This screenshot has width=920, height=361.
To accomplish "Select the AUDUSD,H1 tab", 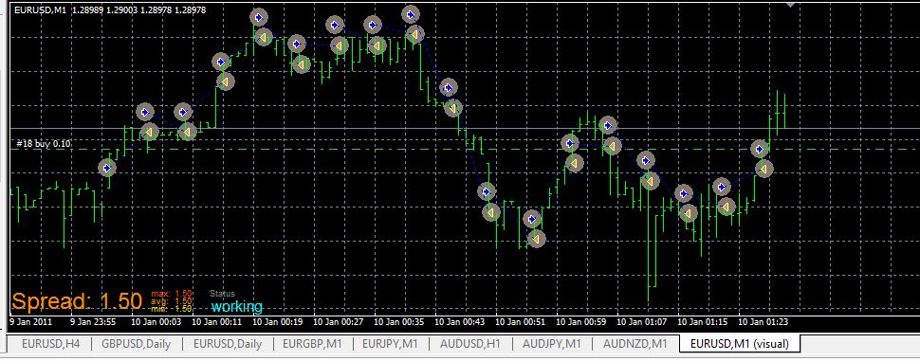I will click(x=470, y=344).
